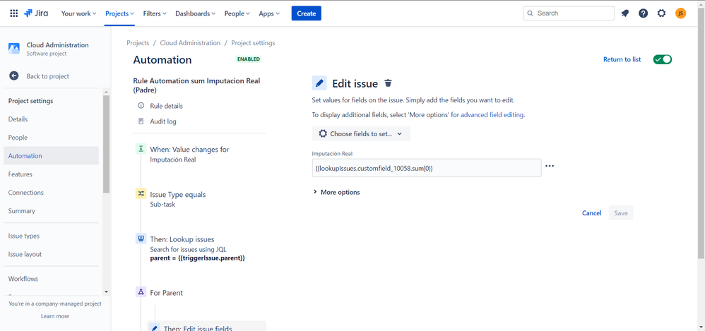
Task: Open the help question mark icon
Action: 644,13
